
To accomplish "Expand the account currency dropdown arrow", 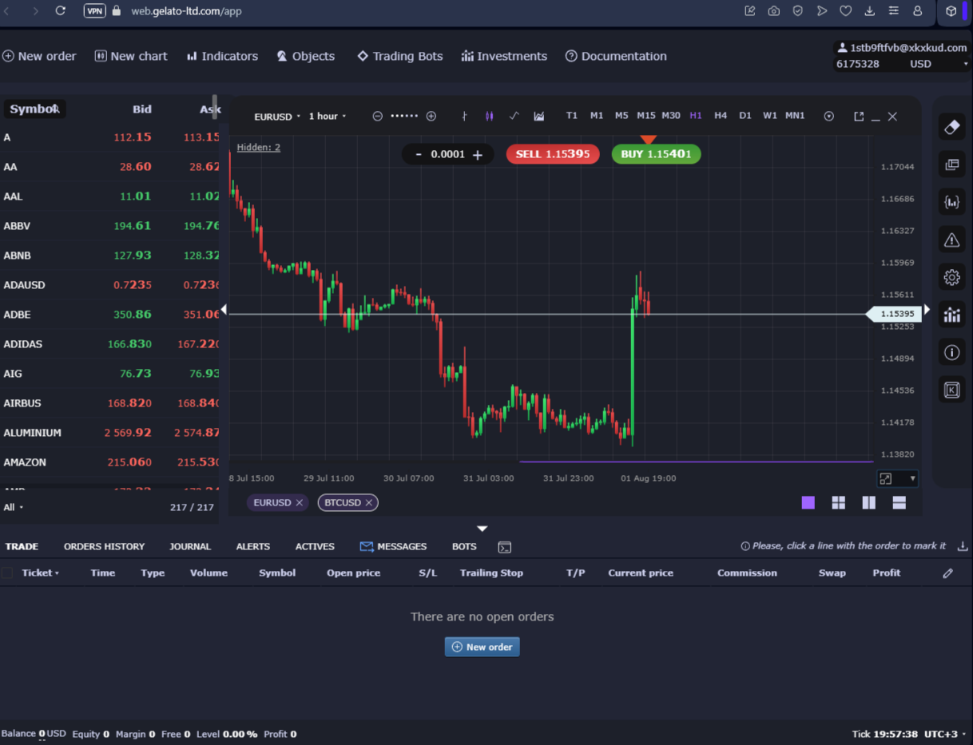I will pyautogui.click(x=966, y=64).
